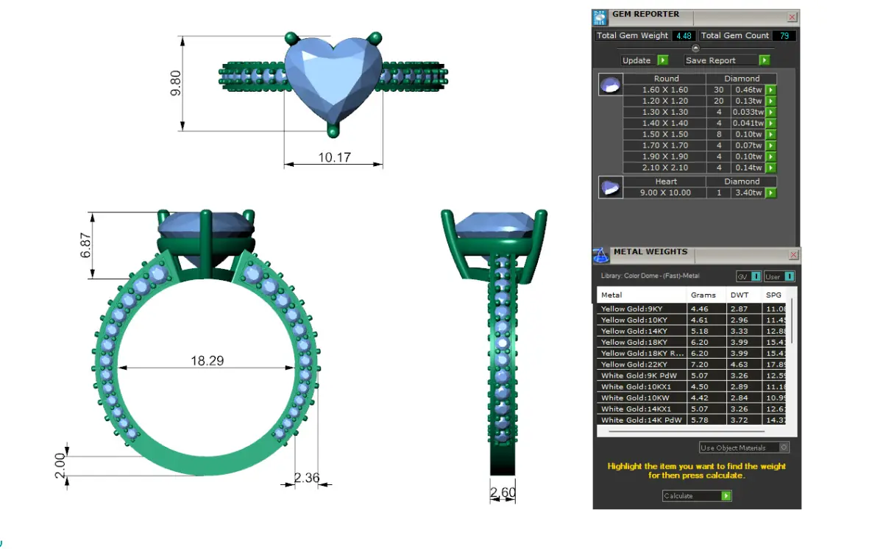
Task: Close the Gem Reporter panel
Action: tap(792, 17)
